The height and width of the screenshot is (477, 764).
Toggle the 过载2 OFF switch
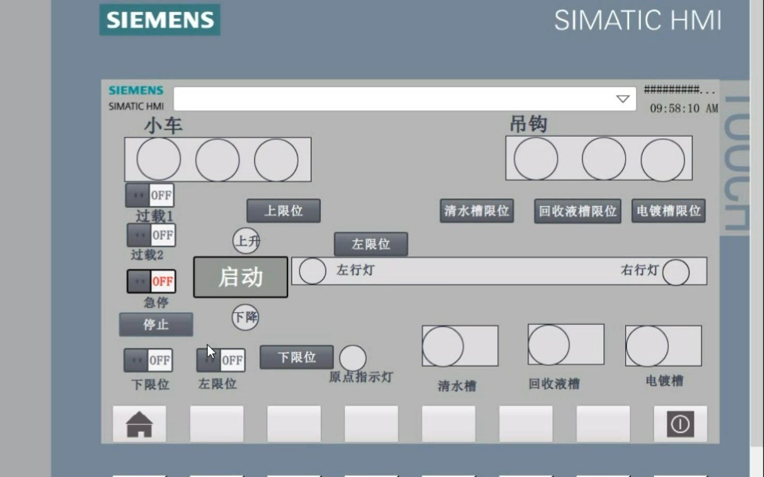coord(151,235)
